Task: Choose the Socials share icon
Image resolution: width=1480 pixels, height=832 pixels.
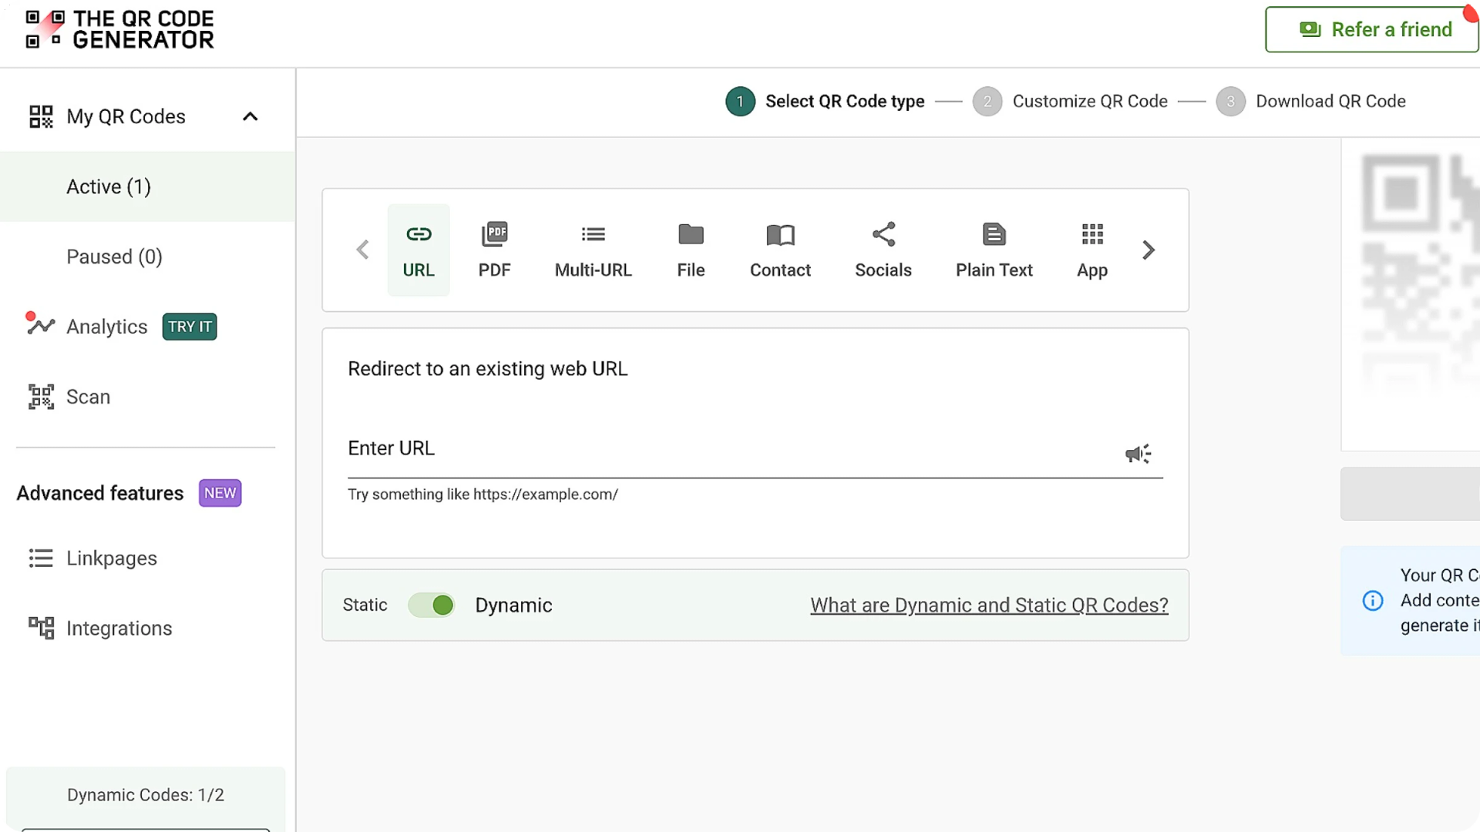Action: [883, 234]
